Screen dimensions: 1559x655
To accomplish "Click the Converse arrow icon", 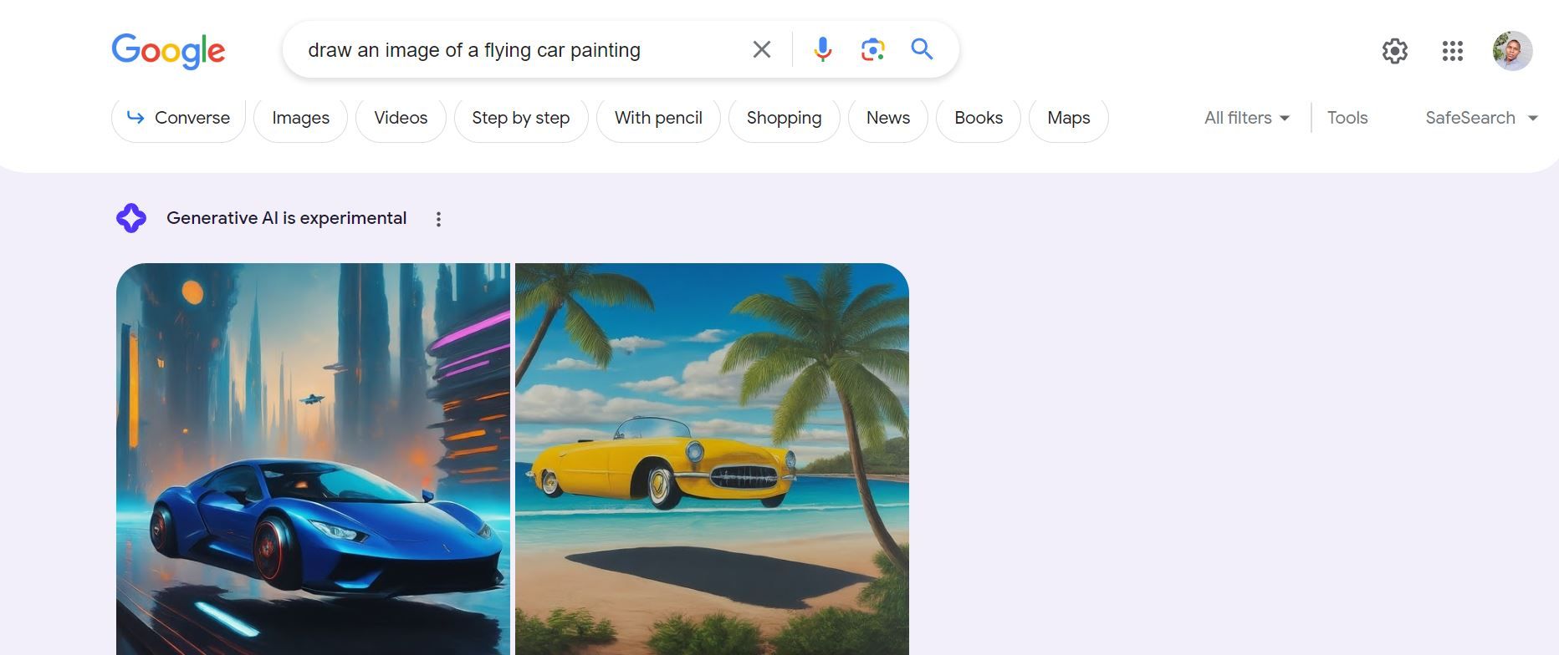I will point(136,118).
